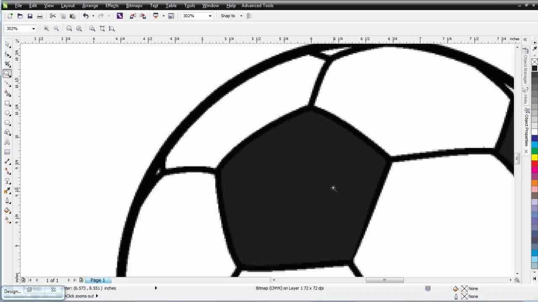This screenshot has width=538, height=302.
Task: Open the Effects menu
Action: (112, 5)
